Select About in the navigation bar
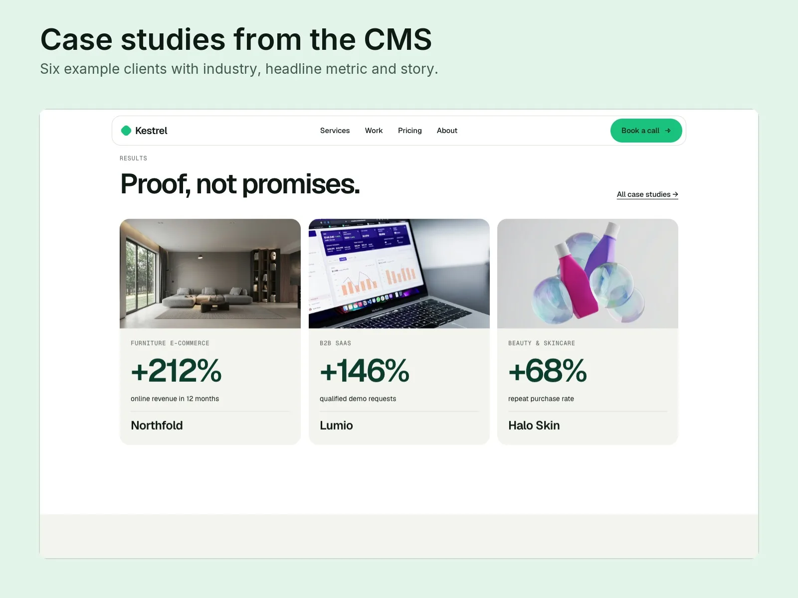The height and width of the screenshot is (598, 798). click(447, 131)
